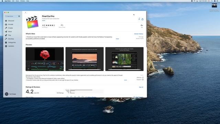Viewport: 220px width, 124px height.
Task: Click the Final Cut Pro app icon
Action: [x=32, y=22]
